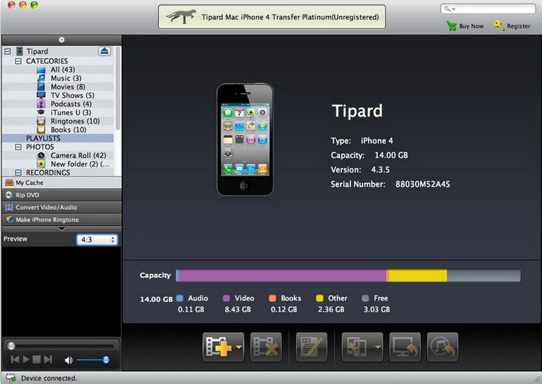This screenshot has width=542, height=384.
Task: Click the gear settings icon above tree
Action: point(62,40)
